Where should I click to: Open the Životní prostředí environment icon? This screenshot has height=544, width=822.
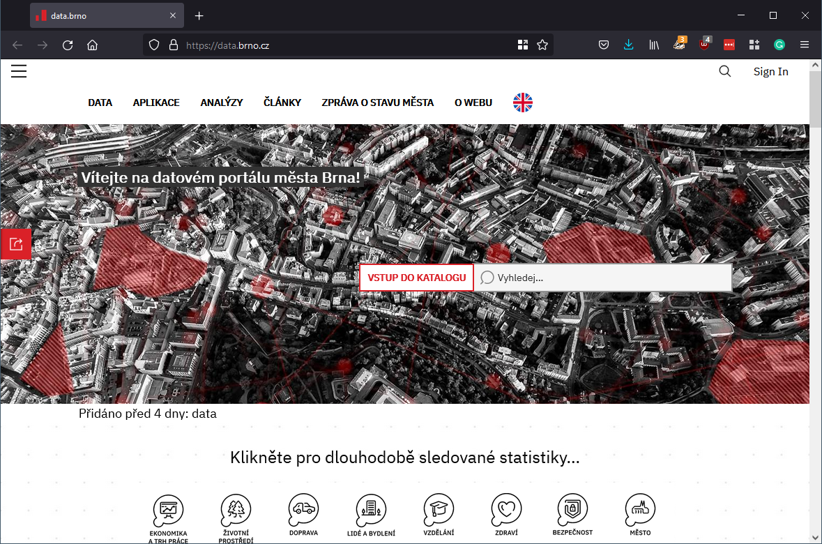(236, 508)
